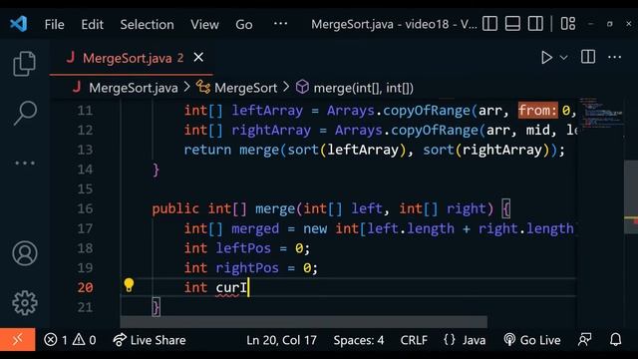Change the CRLF end of line sequence
This screenshot has height=359, width=638.
point(414,340)
